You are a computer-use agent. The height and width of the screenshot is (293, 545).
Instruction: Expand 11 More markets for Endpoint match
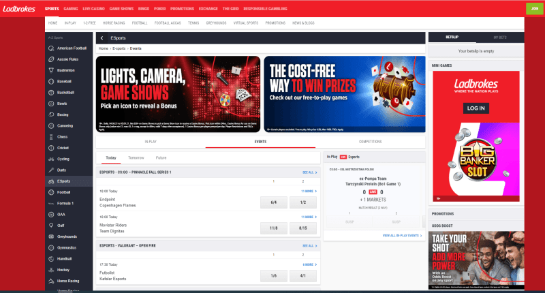[x=309, y=191]
